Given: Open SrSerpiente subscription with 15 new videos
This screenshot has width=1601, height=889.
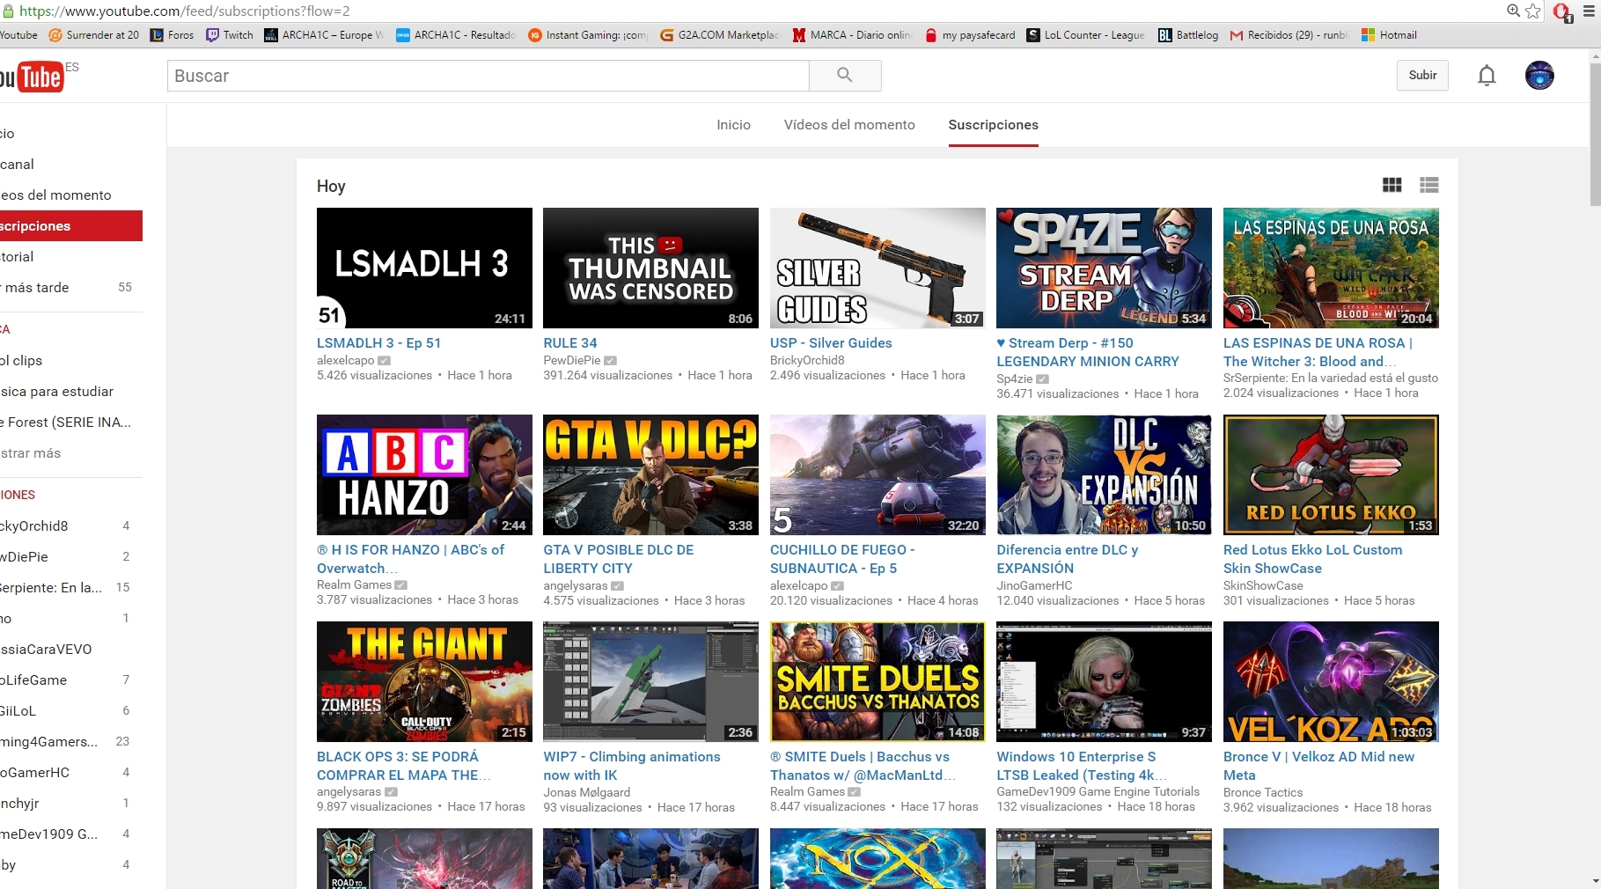Looking at the screenshot, I should click(70, 588).
